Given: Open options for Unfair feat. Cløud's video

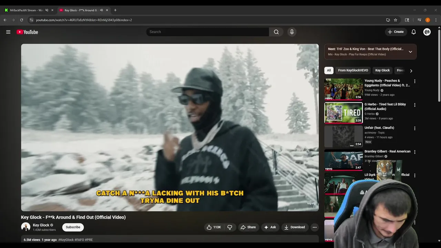Looking at the screenshot, I should click(414, 128).
